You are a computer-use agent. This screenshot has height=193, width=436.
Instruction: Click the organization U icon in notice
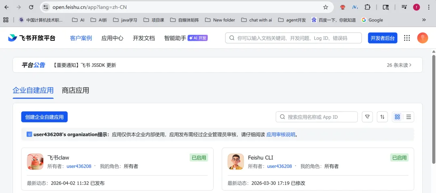pyautogui.click(x=29, y=134)
